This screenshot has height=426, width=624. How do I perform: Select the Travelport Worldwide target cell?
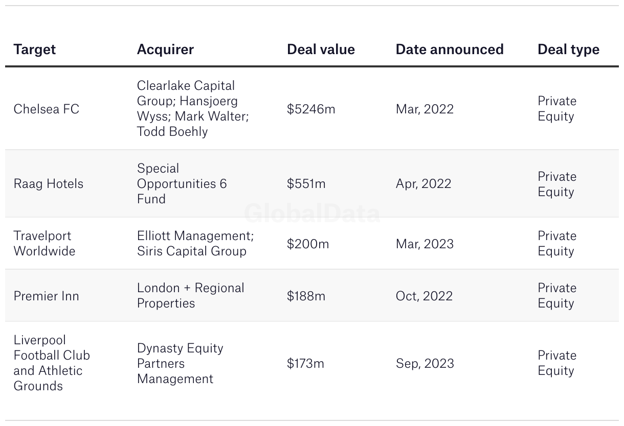(x=44, y=244)
